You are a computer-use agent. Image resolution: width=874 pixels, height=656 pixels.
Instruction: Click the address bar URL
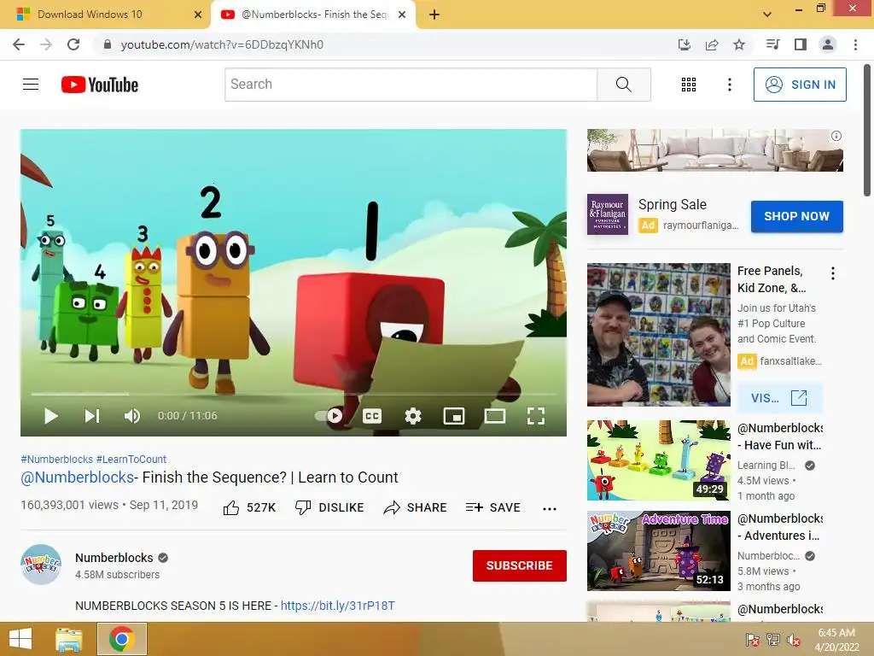pos(222,44)
